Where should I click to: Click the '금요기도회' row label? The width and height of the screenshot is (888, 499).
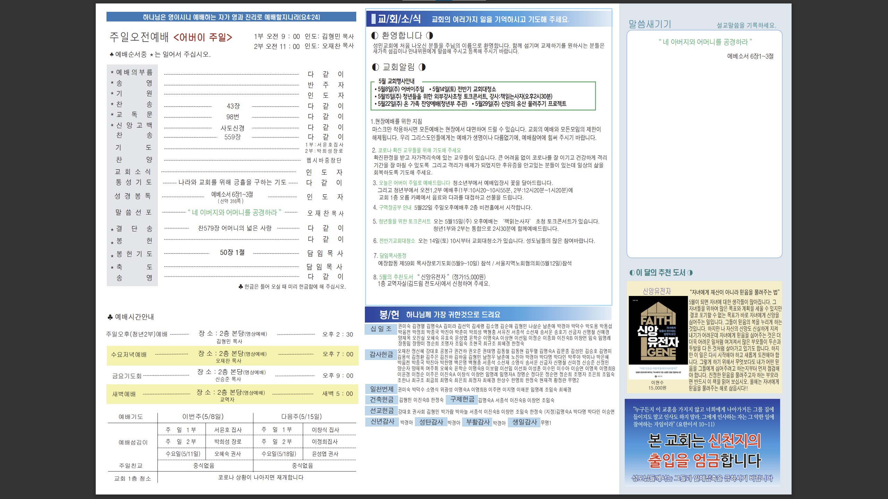[127, 376]
